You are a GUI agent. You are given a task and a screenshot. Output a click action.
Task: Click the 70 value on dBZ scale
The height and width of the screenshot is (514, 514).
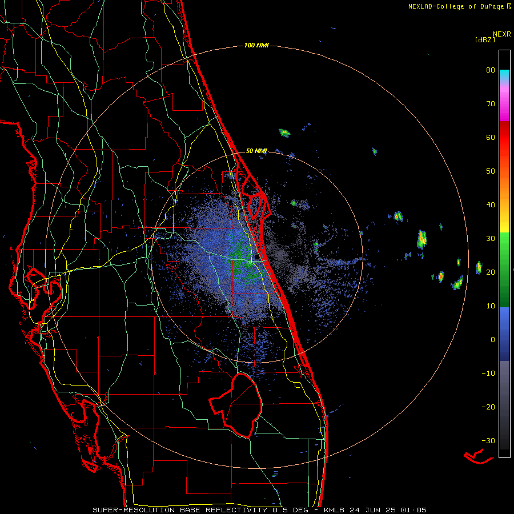click(x=491, y=104)
